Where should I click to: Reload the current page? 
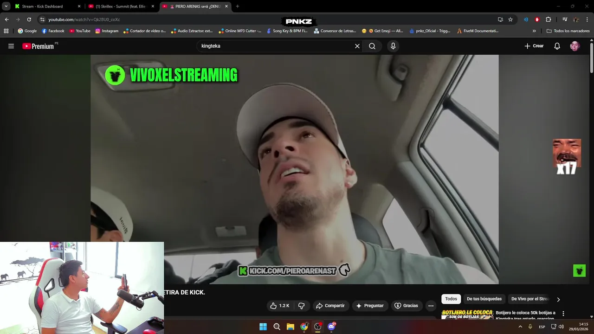[29, 19]
